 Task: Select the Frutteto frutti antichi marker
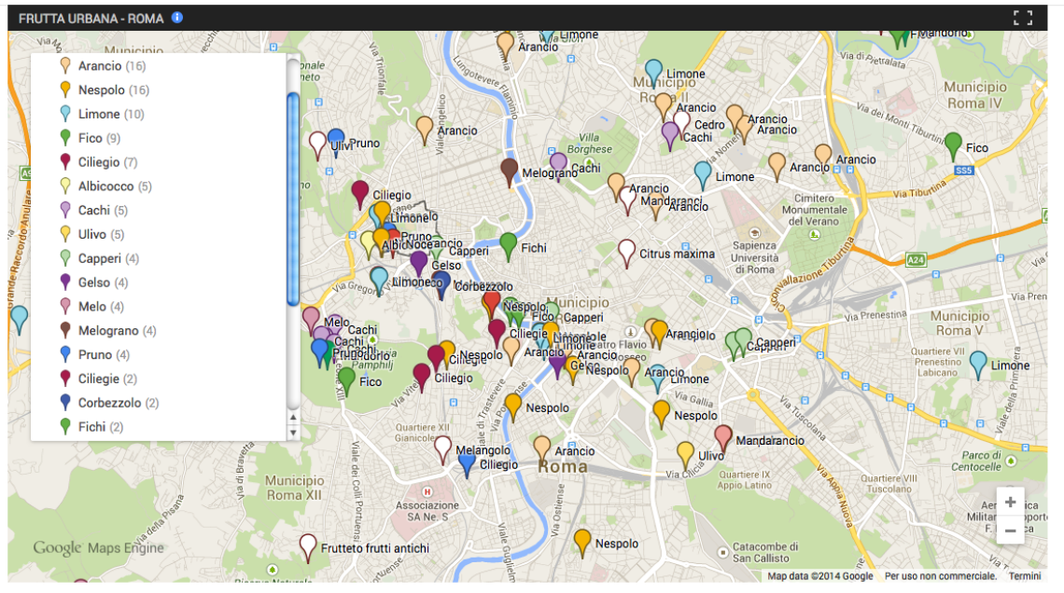click(x=308, y=546)
